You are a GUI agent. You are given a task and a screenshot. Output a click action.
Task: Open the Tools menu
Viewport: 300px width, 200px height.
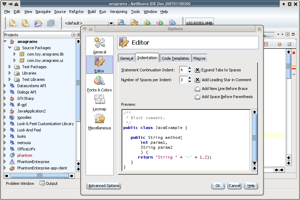pos(135,12)
